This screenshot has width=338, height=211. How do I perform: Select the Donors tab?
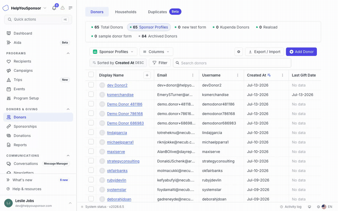pyautogui.click(x=97, y=12)
